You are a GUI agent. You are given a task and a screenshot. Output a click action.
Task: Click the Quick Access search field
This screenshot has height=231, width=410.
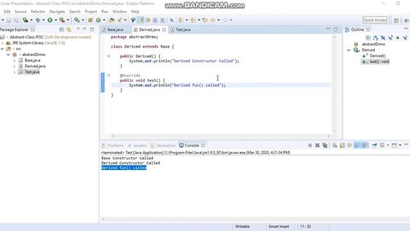coord(375,20)
